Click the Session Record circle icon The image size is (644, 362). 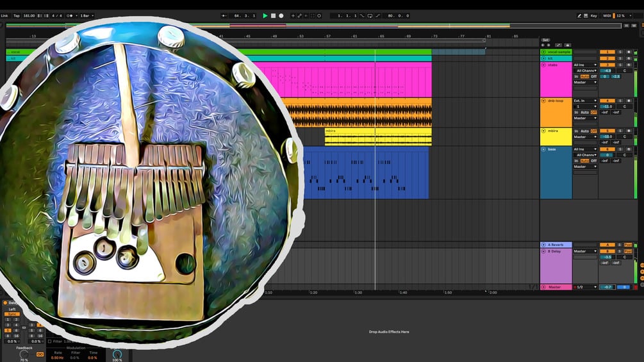coord(319,15)
